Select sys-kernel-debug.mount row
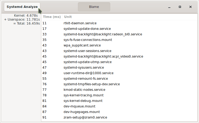This screenshot has width=199, height=123. [x=119, y=101]
